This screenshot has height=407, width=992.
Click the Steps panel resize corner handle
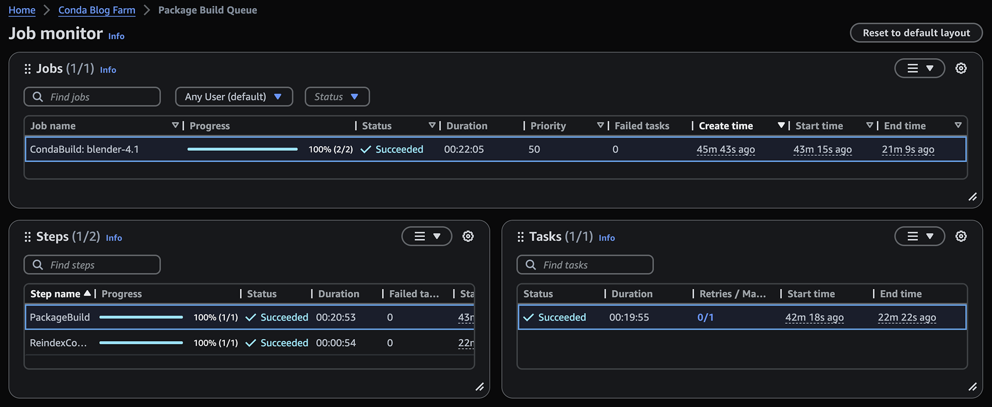(479, 387)
